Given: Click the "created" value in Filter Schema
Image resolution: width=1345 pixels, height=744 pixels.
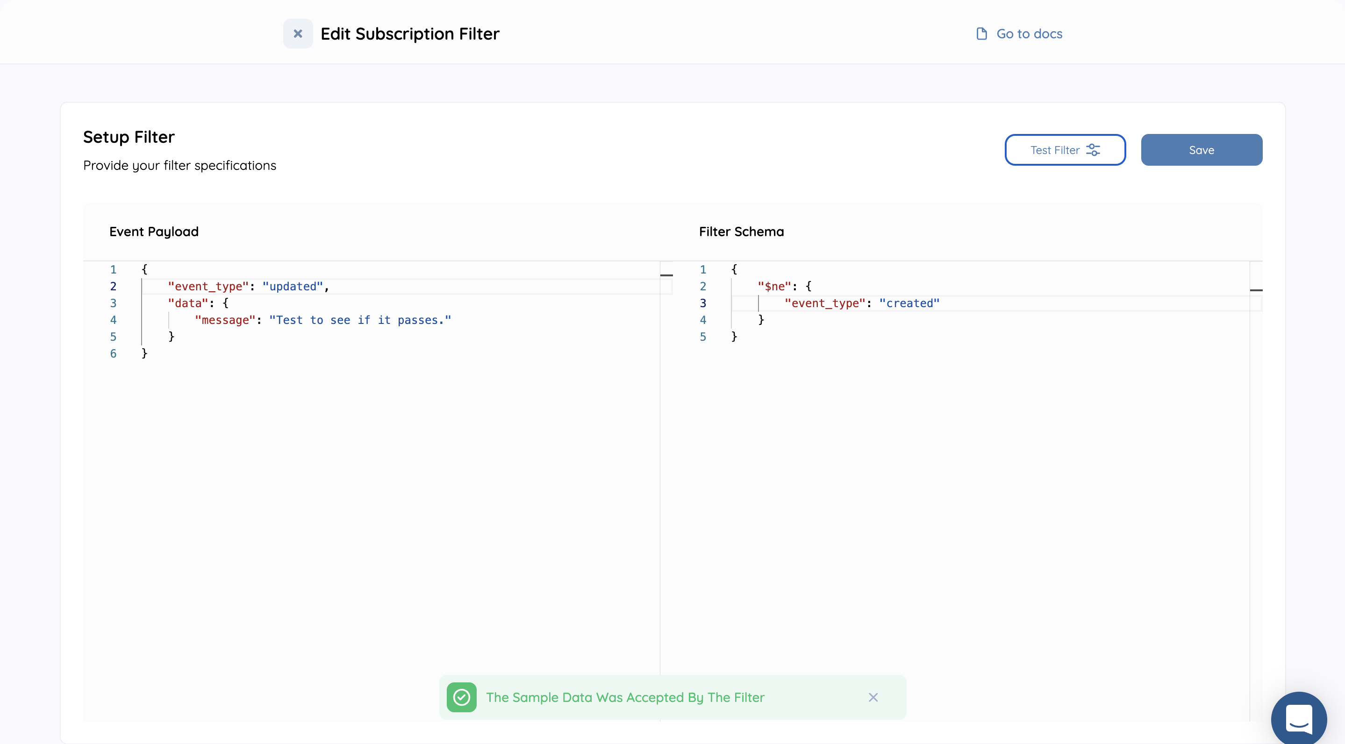Looking at the screenshot, I should coord(909,303).
